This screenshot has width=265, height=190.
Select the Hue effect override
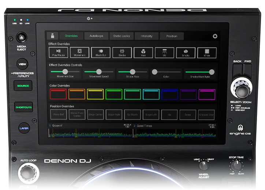(x=143, y=53)
